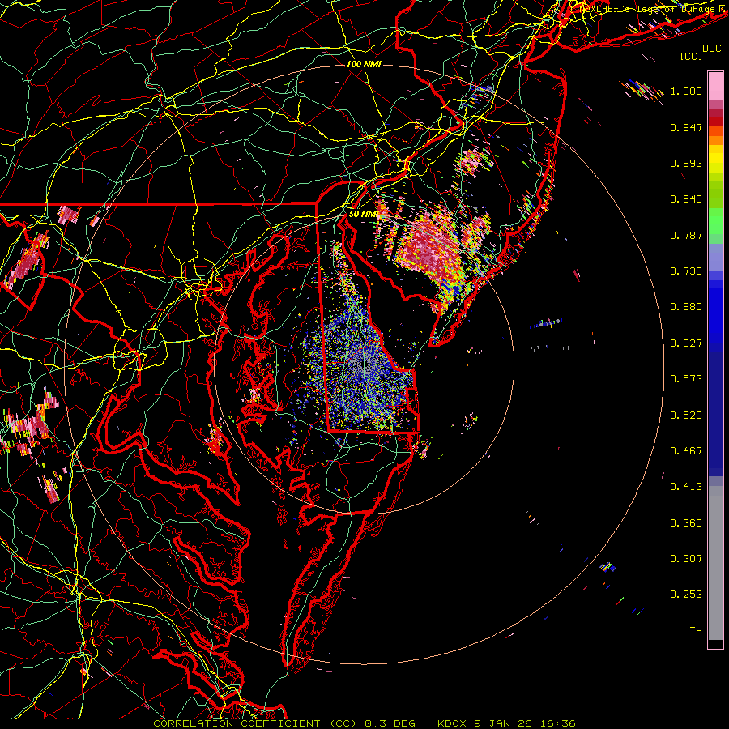Screen dimensions: 729x729
Task: Select the 0.787 legend value
Action: click(686, 235)
